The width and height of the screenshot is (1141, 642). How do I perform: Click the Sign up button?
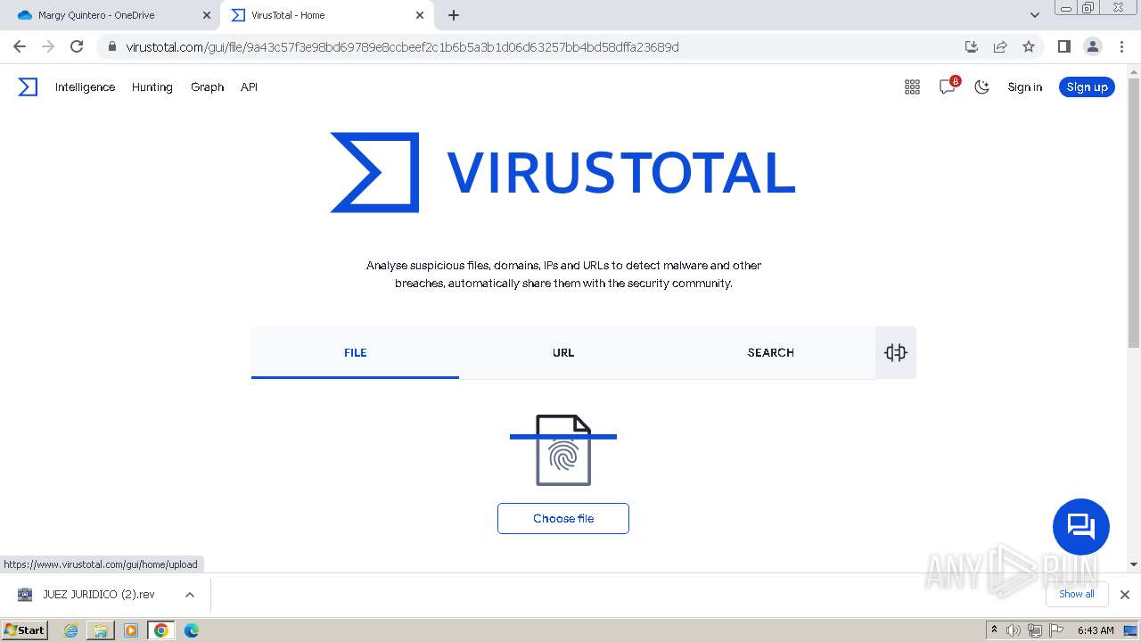1087,86
